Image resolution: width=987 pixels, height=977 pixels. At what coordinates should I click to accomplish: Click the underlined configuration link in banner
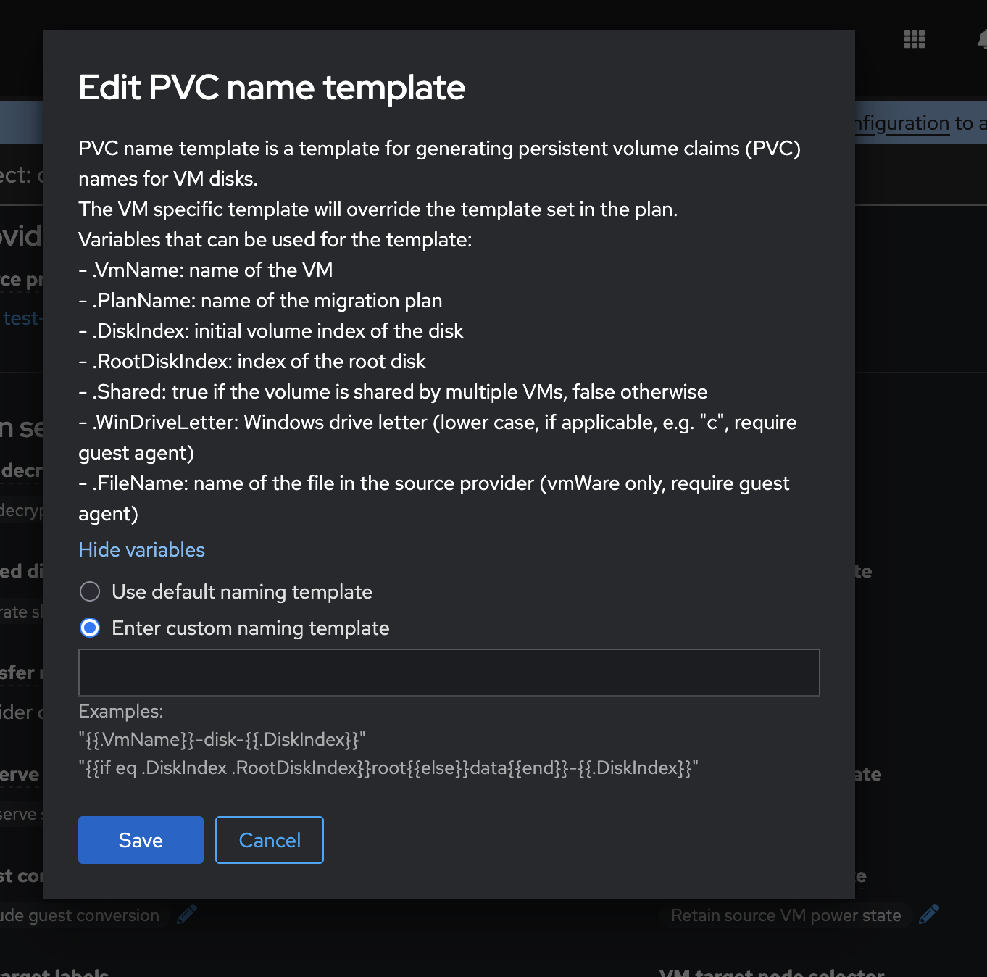click(903, 124)
